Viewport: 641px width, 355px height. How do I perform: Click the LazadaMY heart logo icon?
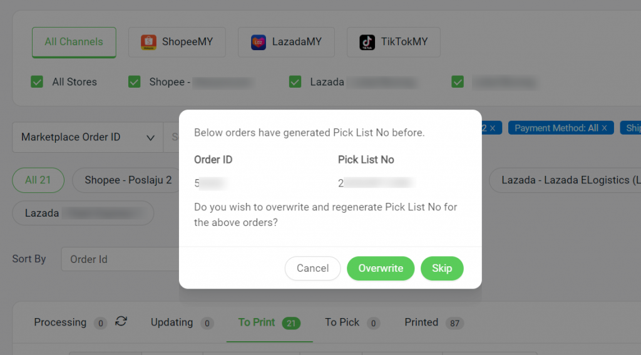click(259, 42)
